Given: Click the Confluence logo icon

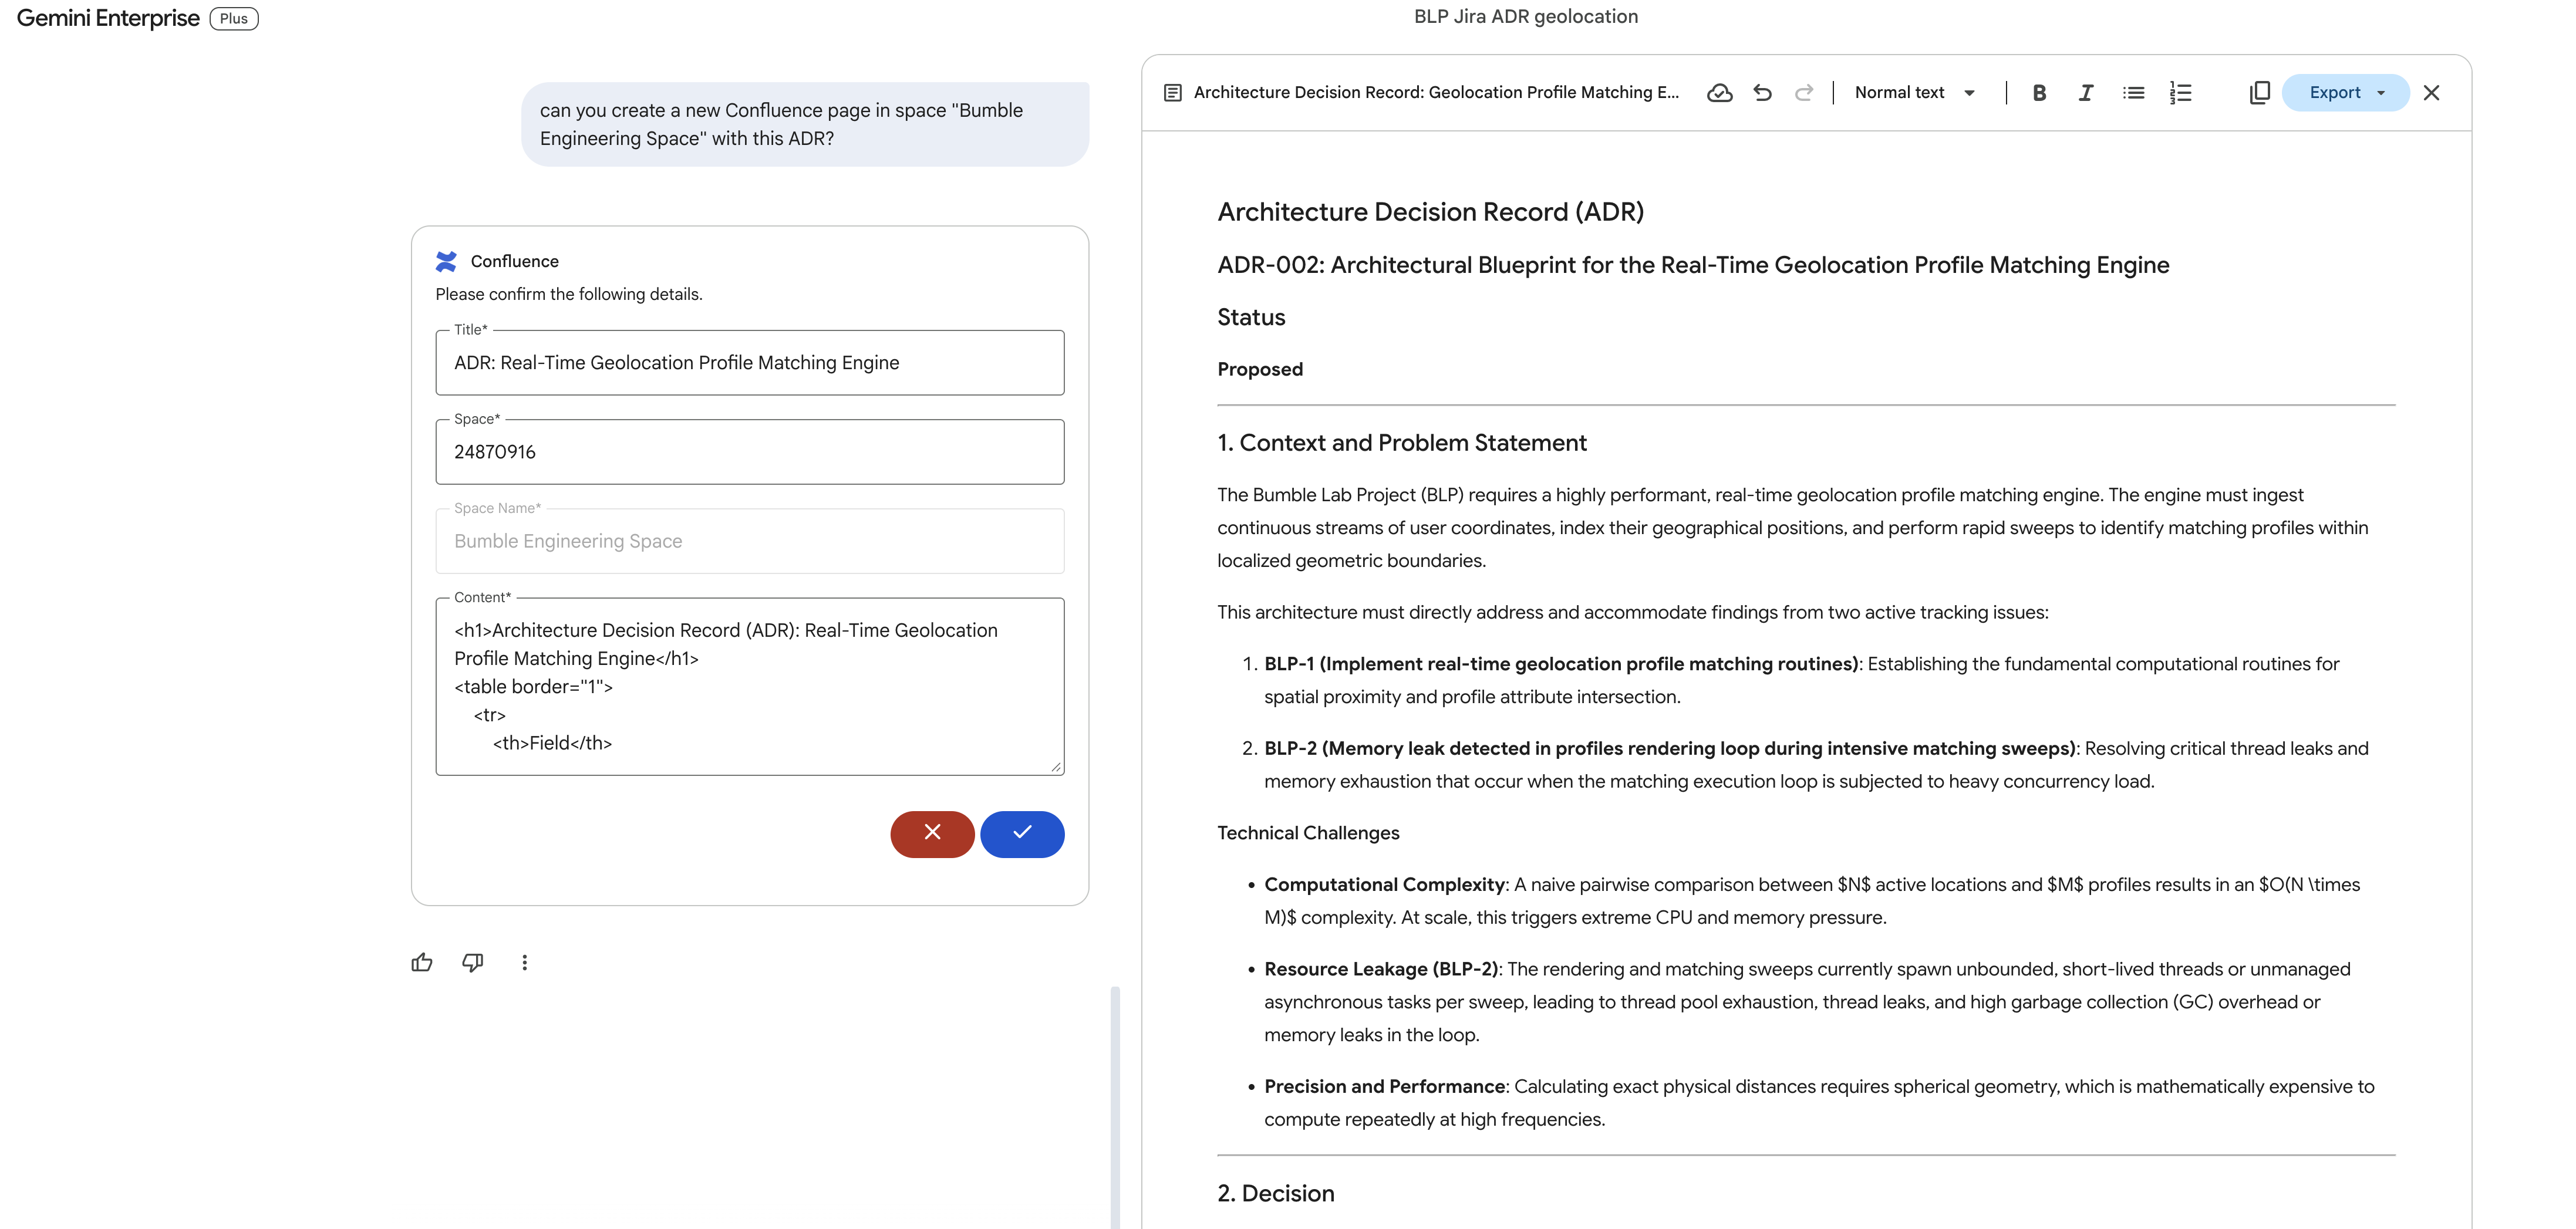Looking at the screenshot, I should tap(446, 261).
